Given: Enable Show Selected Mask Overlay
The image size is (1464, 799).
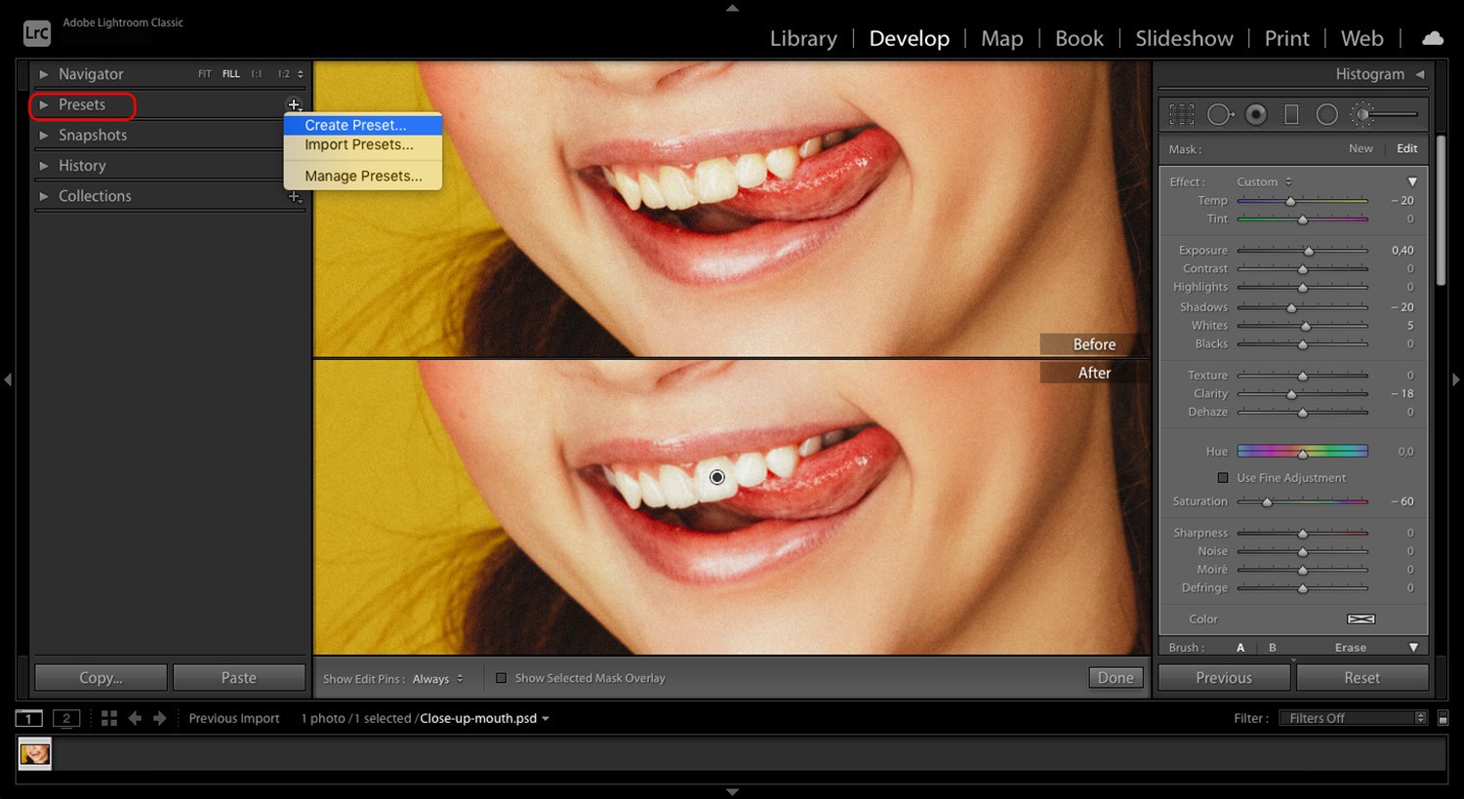Looking at the screenshot, I should (501, 677).
